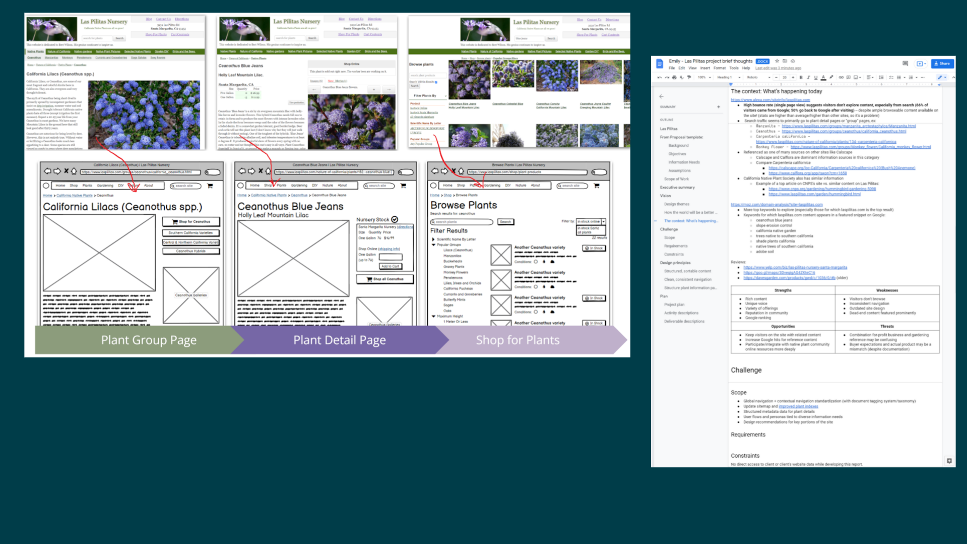Open the Roboto font dropdown

(x=758, y=77)
